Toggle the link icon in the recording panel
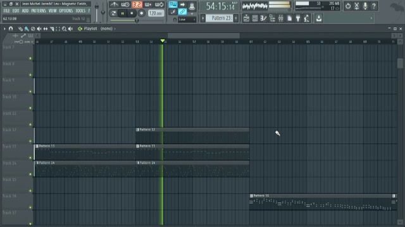405x227 pixels. tap(182, 11)
